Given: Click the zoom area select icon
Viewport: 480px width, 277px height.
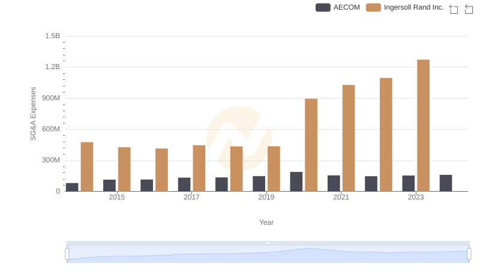Looking at the screenshot, I should point(454,9).
